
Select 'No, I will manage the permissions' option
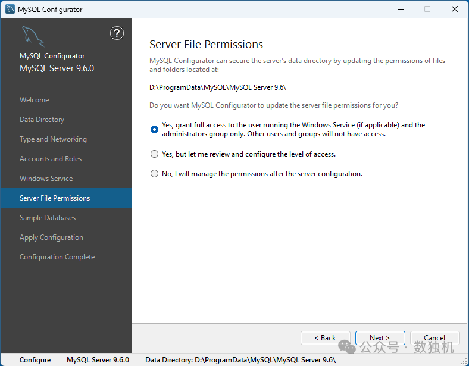point(154,174)
